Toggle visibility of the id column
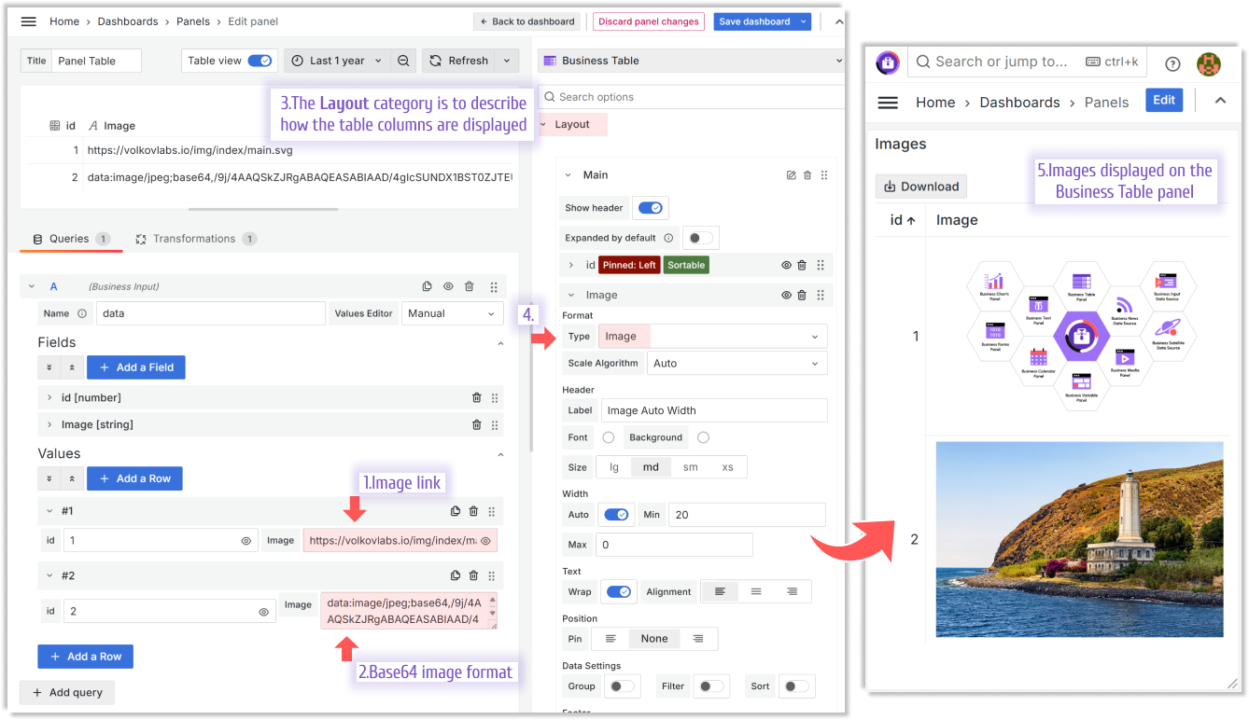This screenshot has width=1249, height=720. coord(787,266)
